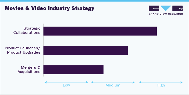Click the right arrowhead of the High range
Screen dimensions: 189x95
pos(182,82)
